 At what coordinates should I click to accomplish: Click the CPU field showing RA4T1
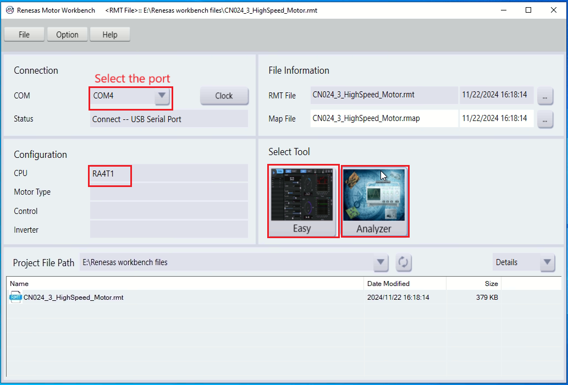click(169, 173)
